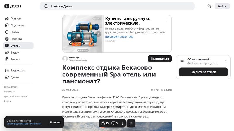234x131 pixels.
Task: Toggle 'Следить за темой' follow button
Action: pos(203,72)
